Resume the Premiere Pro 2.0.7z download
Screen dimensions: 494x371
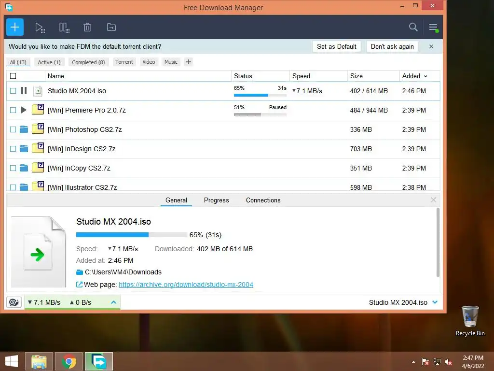[24, 110]
